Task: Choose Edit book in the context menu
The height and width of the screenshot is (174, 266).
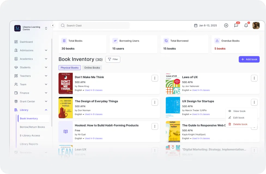Action: [238, 118]
